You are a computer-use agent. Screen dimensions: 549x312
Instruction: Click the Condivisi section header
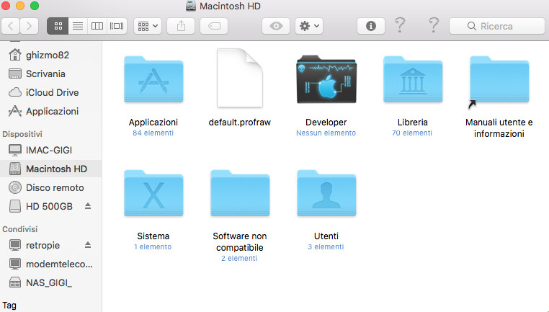point(20,229)
